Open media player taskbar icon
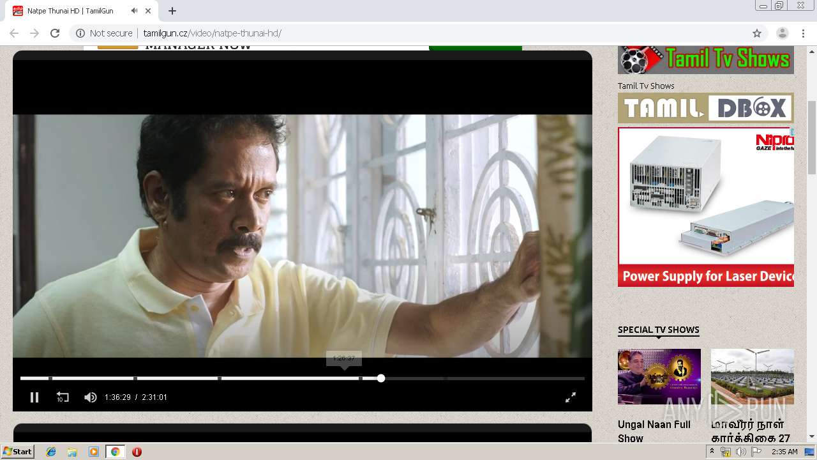 [94, 452]
